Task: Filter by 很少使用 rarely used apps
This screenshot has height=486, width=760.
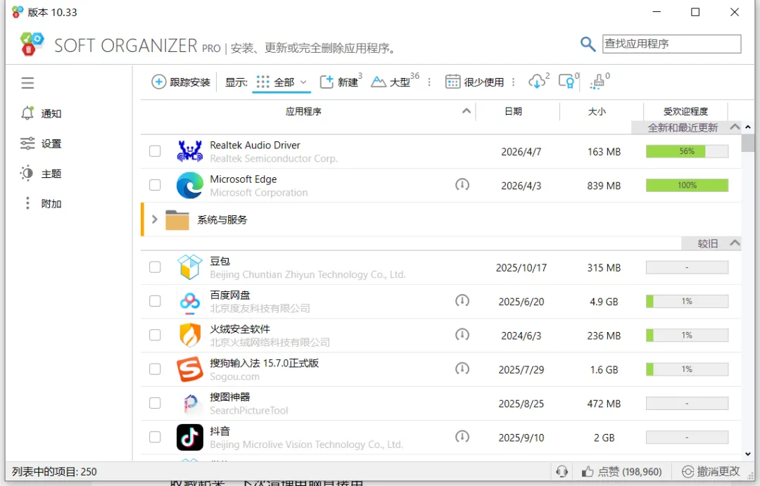Action: tap(475, 82)
